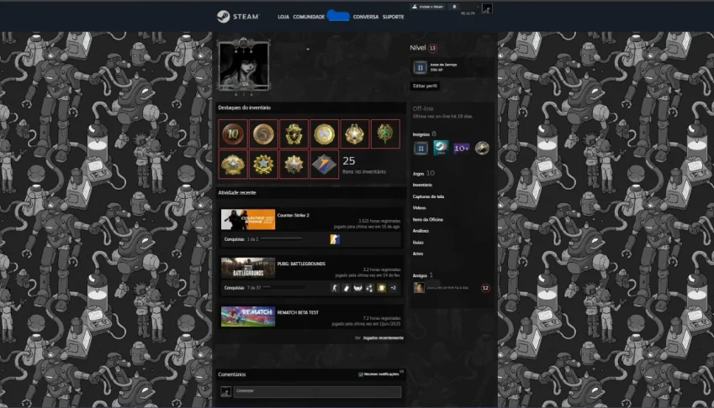Open the Counter-Strike 2 game banner

coord(248,219)
